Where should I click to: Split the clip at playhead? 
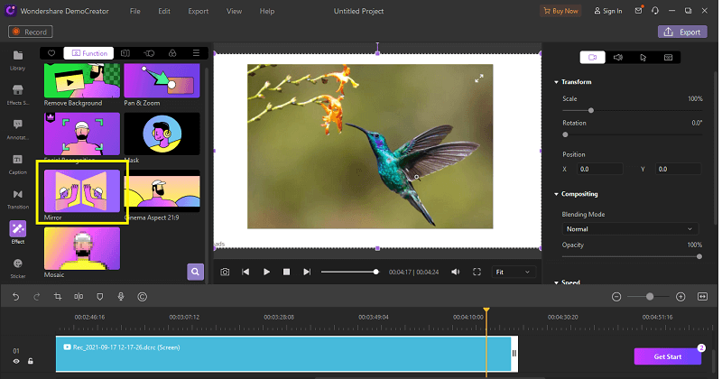pos(79,297)
